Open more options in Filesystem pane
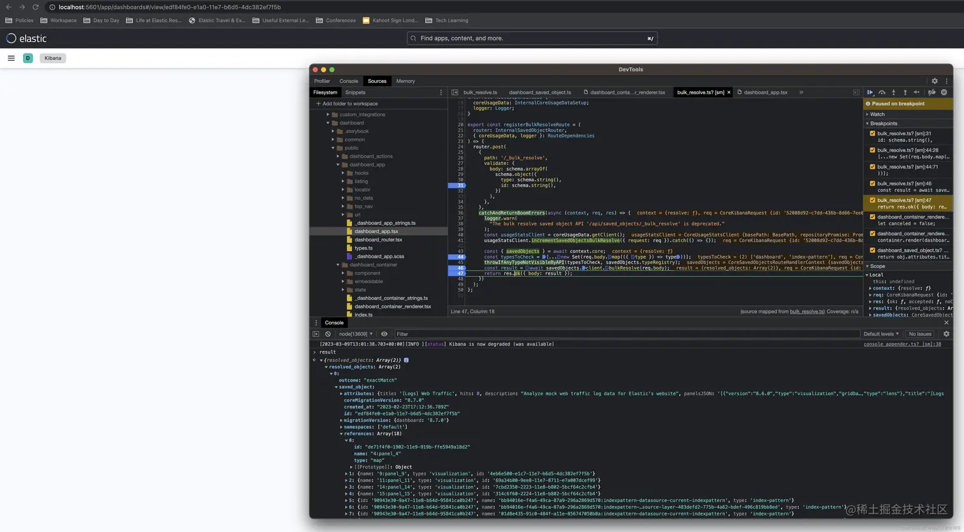 (x=441, y=92)
